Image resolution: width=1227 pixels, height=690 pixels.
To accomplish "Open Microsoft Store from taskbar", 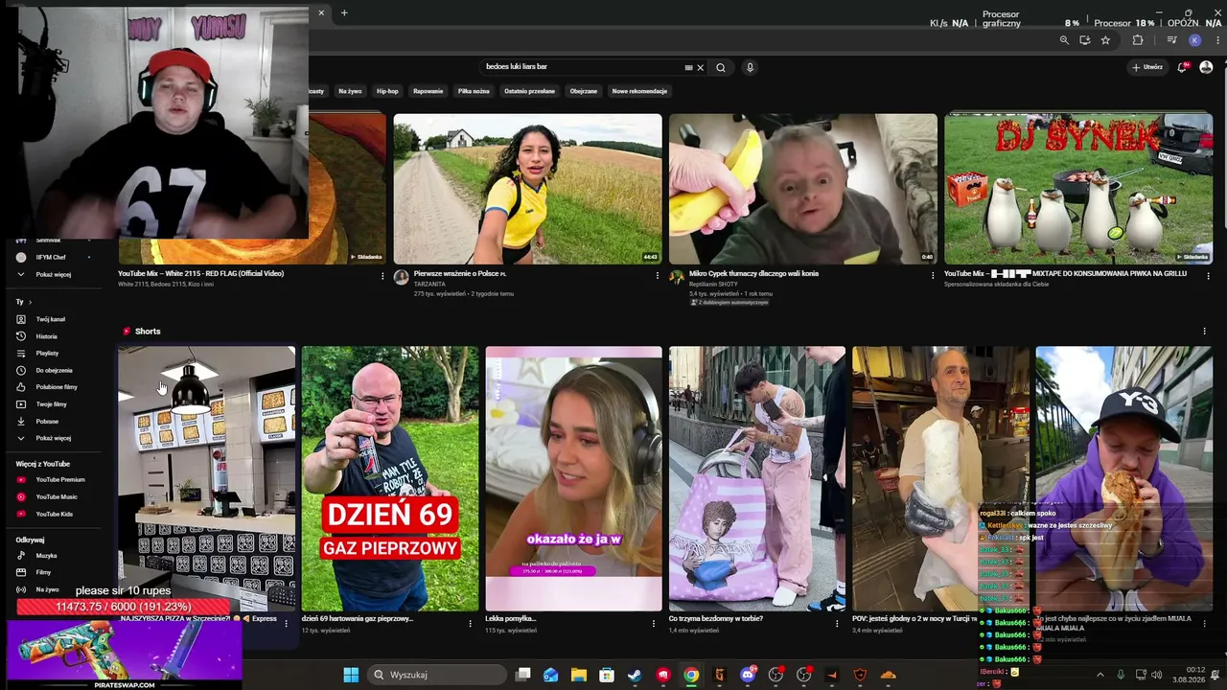I will (x=607, y=675).
